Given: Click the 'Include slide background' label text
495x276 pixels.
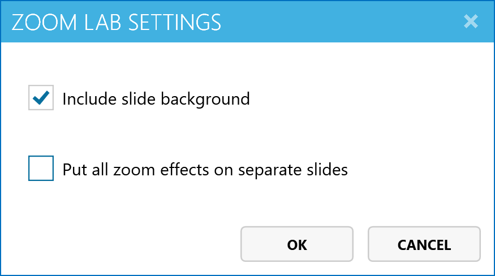Looking at the screenshot, I should [156, 99].
